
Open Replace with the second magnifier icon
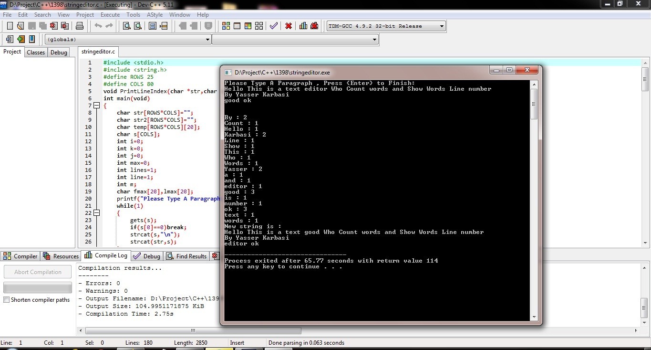click(x=138, y=26)
